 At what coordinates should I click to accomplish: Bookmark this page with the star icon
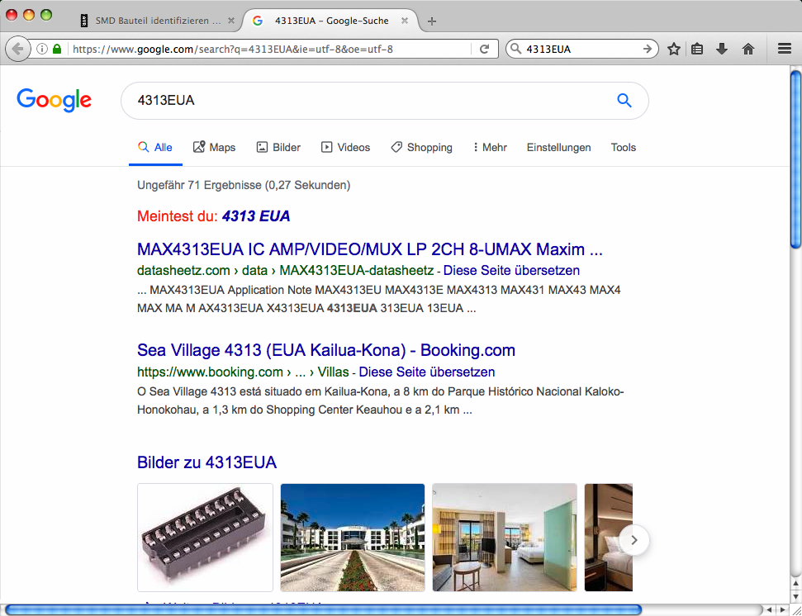click(x=674, y=49)
